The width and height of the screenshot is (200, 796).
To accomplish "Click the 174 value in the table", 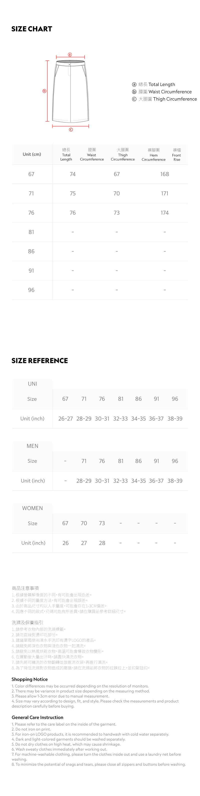I will coord(164,213).
